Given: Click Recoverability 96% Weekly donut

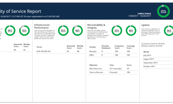Looking at the screenshot, I should tap(131, 31).
